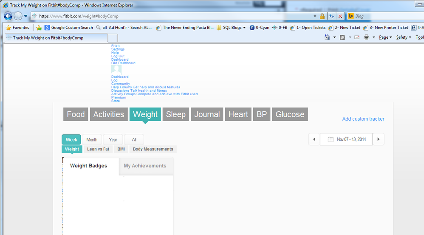
Task: Open the Community link
Action: point(121,84)
